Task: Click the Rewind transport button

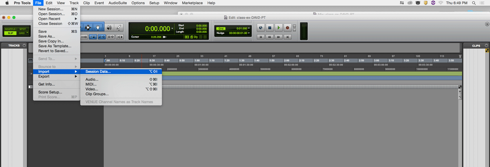Action: [270, 37]
